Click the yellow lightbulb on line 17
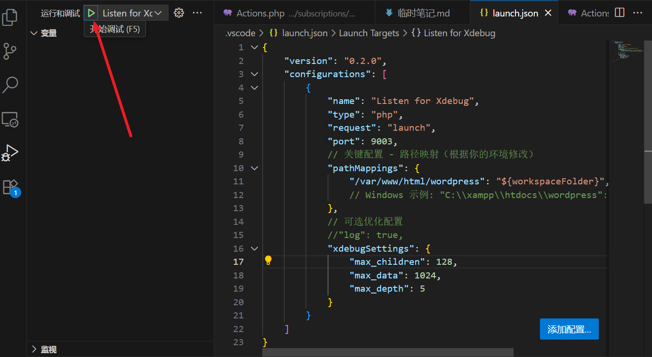 click(x=268, y=260)
